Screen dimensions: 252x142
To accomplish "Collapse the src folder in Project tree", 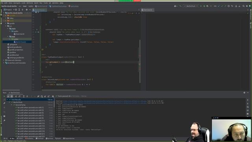I will [x=6, y=26].
